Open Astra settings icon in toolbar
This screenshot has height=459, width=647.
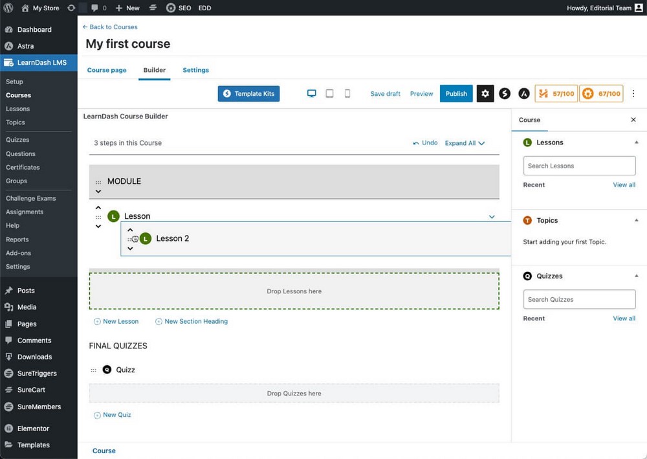[523, 94]
